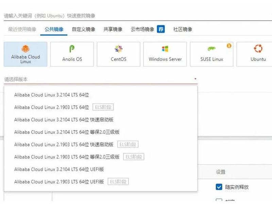Choose the Windows Server image card
Screen dimensions: 272x204
coord(165,54)
